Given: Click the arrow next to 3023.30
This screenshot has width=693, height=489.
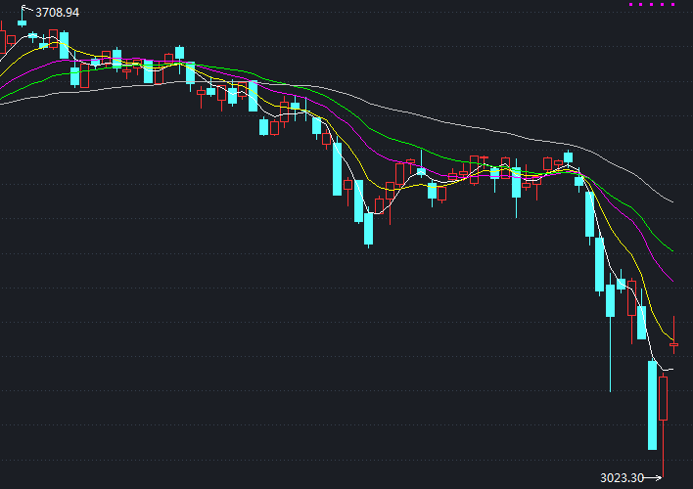Looking at the screenshot, I should [x=653, y=478].
